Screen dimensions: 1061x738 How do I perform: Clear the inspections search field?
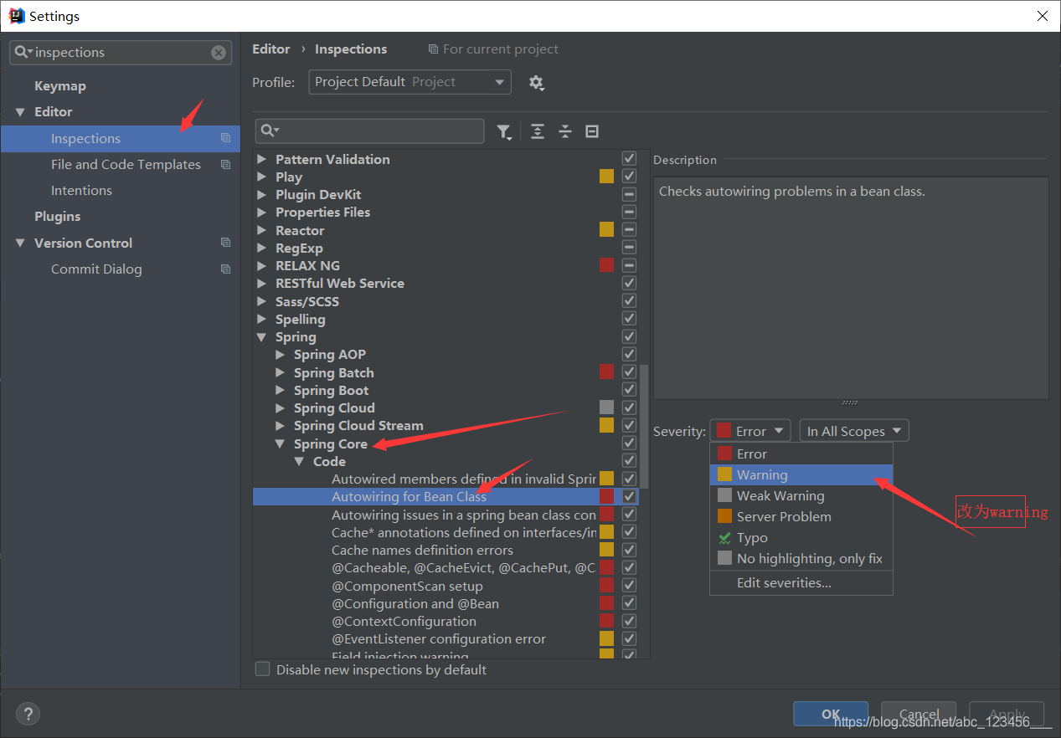(219, 53)
